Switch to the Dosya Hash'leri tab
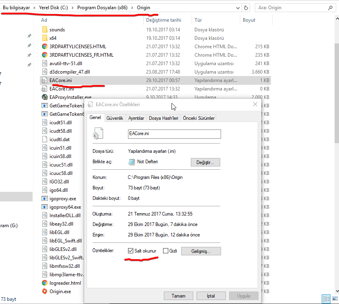 click(163, 118)
